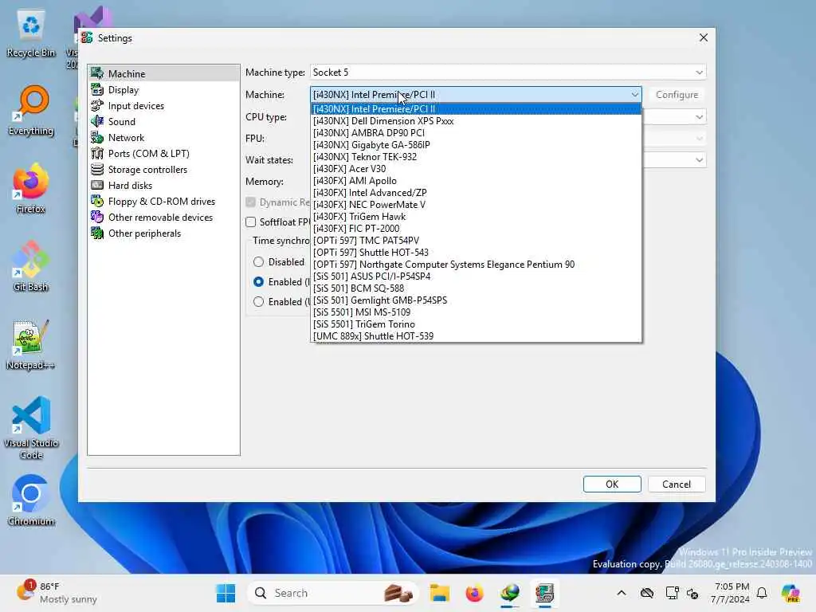Choose [i430FX] NEC PowerMate V
Screen dimensions: 816x612
[477, 205]
